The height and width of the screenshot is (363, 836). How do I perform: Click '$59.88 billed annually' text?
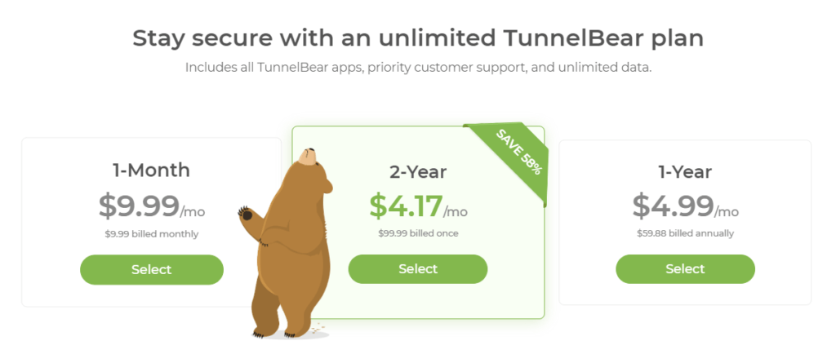point(685,233)
